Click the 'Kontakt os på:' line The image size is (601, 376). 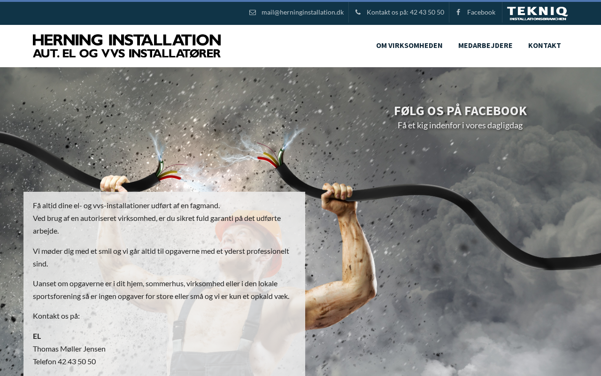[x=56, y=316]
